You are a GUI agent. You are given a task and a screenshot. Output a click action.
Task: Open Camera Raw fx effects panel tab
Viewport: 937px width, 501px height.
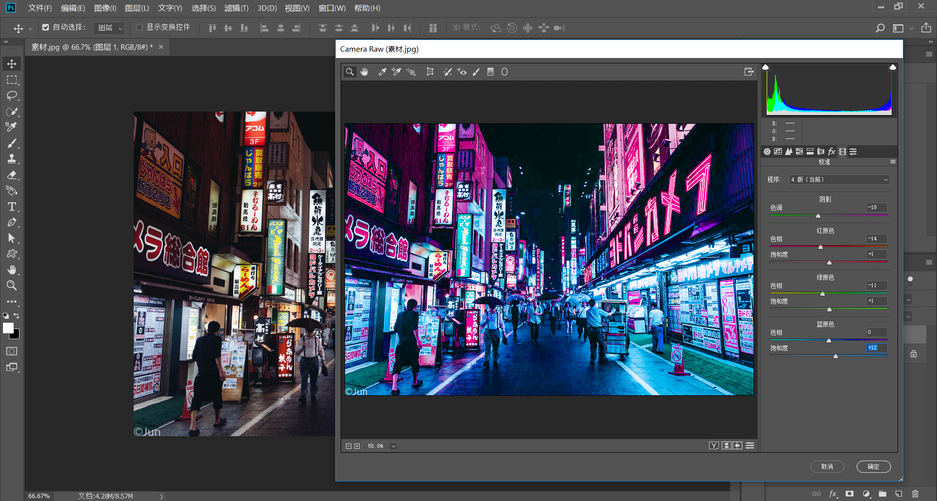click(832, 152)
